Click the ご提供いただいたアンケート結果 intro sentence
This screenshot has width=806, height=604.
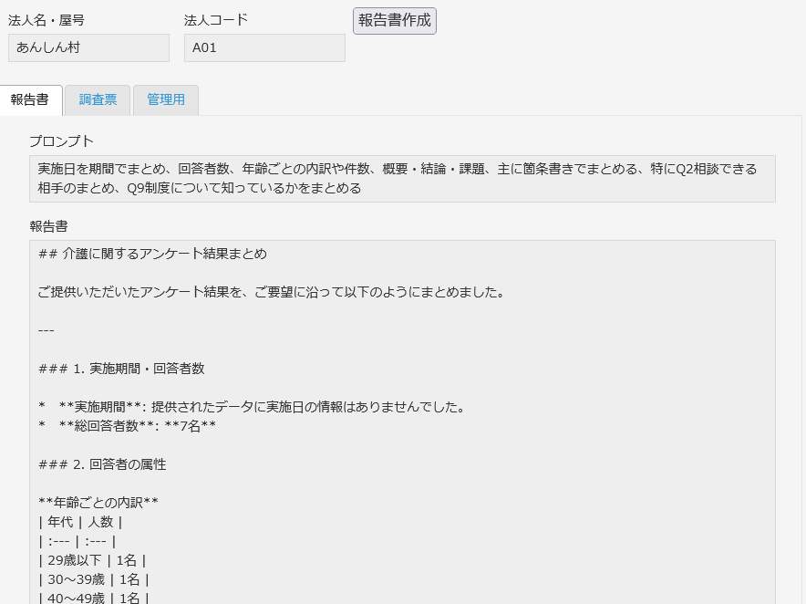click(x=271, y=293)
